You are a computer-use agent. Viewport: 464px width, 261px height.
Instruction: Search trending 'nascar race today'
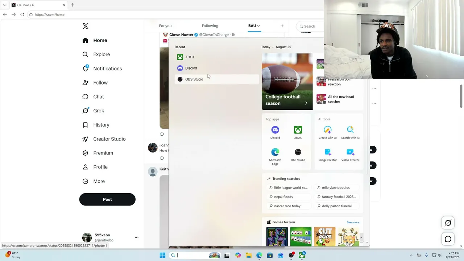point(289,206)
